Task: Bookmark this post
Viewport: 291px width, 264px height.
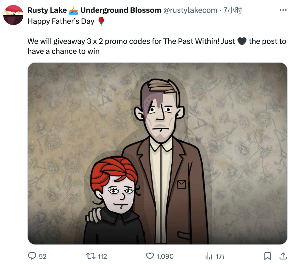Action: [267, 256]
